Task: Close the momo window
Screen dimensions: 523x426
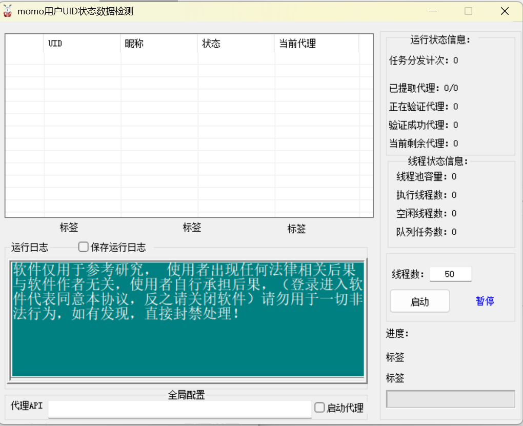Action: coord(505,11)
